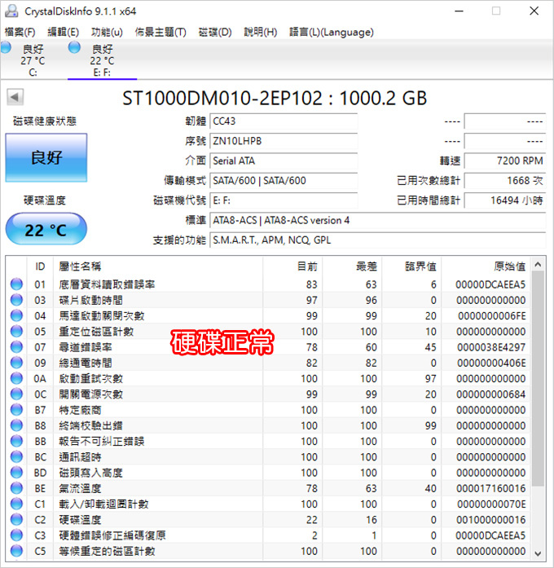The height and width of the screenshot is (568, 554).
Task: Click the status orb in row 05
Action: coord(16,332)
